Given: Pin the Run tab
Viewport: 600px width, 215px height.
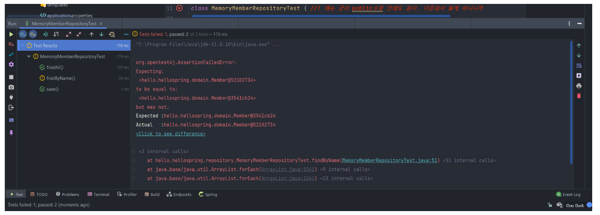Looking at the screenshot, I should tap(11, 133).
